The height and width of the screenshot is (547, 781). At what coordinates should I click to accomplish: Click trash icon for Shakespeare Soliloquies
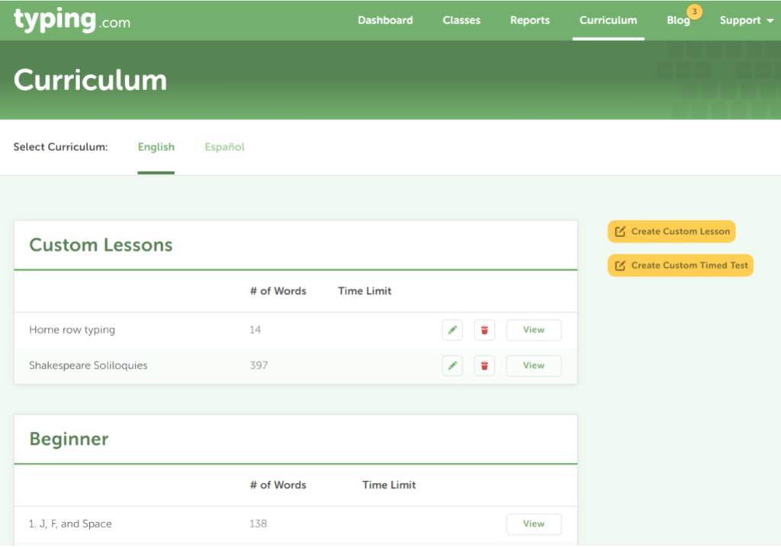pos(484,366)
